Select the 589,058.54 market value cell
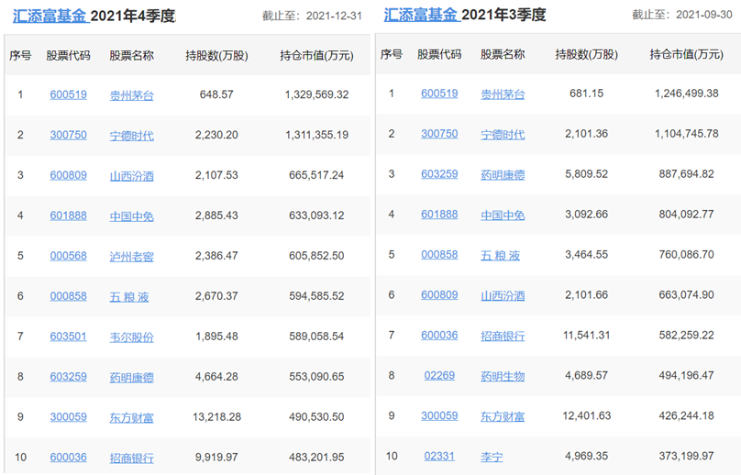The image size is (741, 475). click(316, 337)
